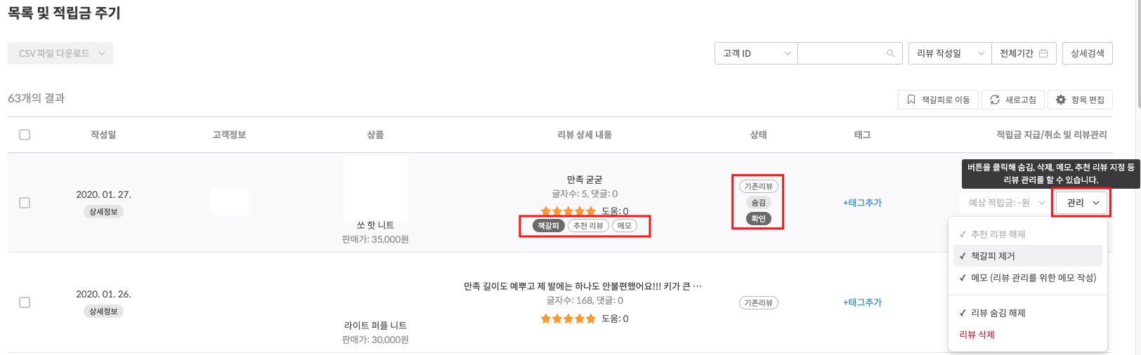Expand the CSV 파일 다운로드 dropdown
The height and width of the screenshot is (355, 1141).
click(x=60, y=53)
